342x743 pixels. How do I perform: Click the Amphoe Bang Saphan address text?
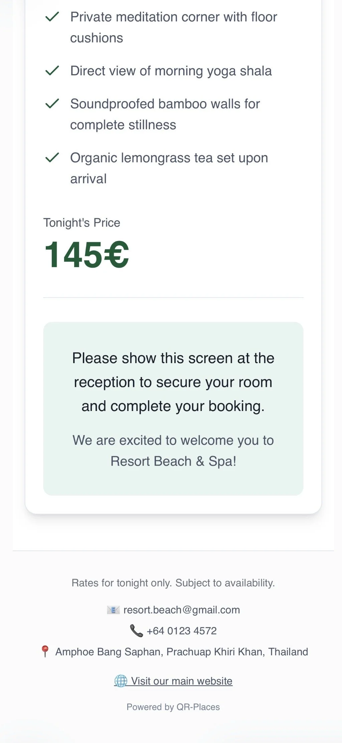point(181,652)
